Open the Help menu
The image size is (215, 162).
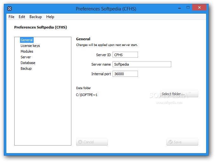pyautogui.click(x=50, y=17)
